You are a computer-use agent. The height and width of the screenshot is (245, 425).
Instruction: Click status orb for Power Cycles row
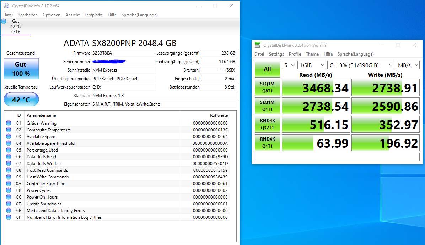pos(9,190)
